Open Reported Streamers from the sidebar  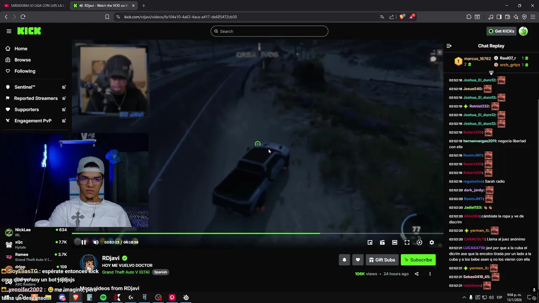(x=36, y=98)
